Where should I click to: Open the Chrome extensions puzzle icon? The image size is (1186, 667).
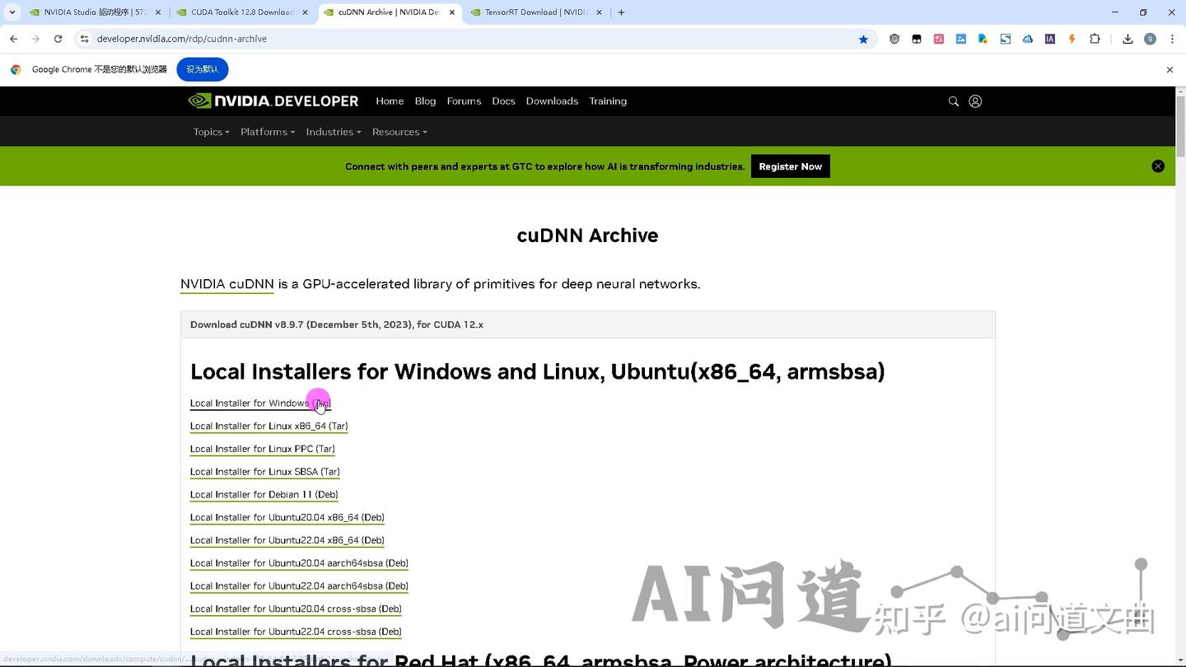1095,39
